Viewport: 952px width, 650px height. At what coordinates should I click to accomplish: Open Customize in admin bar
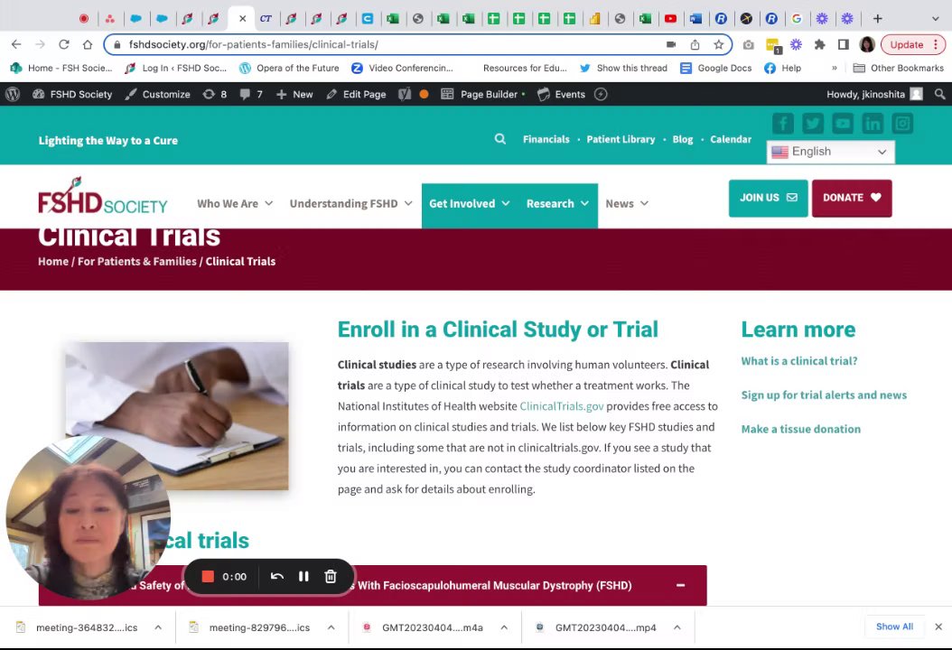[158, 94]
